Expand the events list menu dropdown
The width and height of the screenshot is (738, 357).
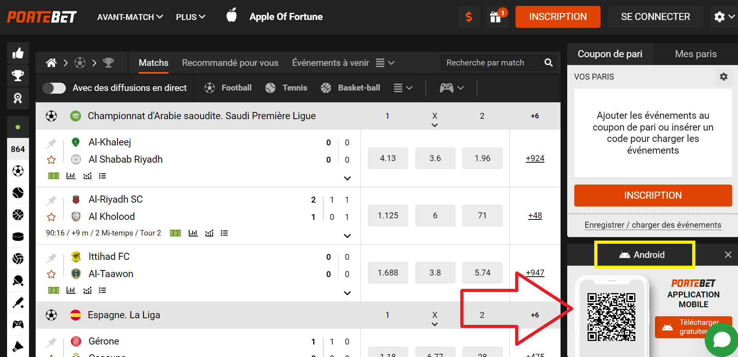[385, 63]
